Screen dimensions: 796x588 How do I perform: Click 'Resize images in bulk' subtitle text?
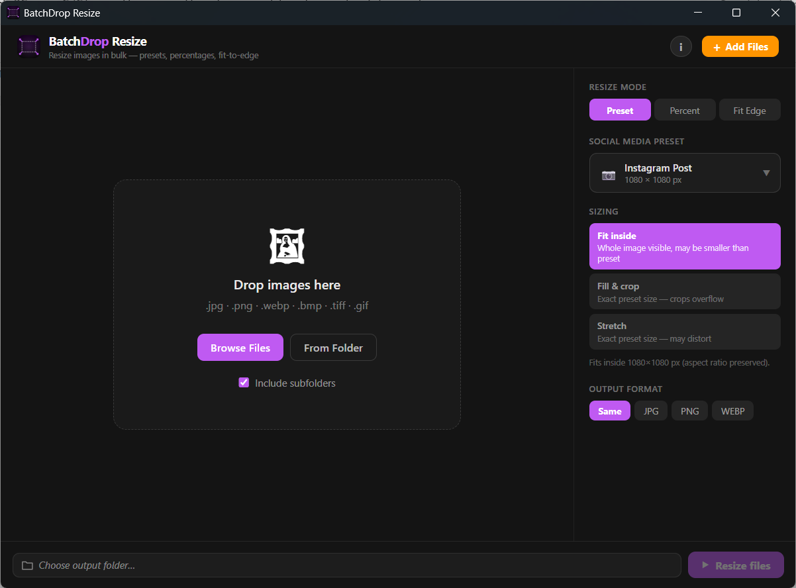point(154,56)
